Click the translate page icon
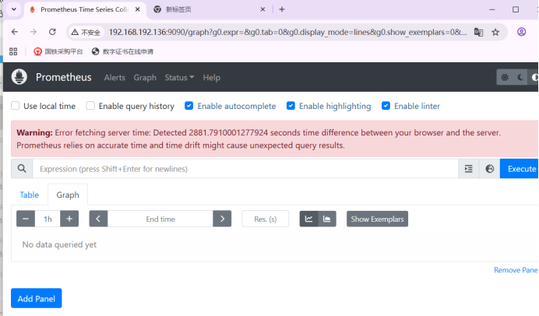 click(x=478, y=32)
